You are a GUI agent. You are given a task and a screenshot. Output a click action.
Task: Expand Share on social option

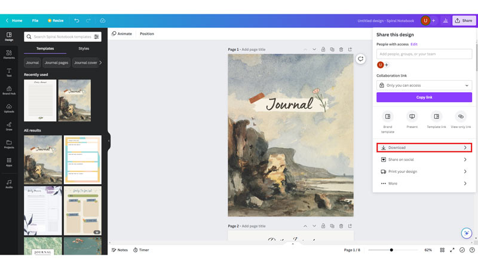pyautogui.click(x=424, y=160)
